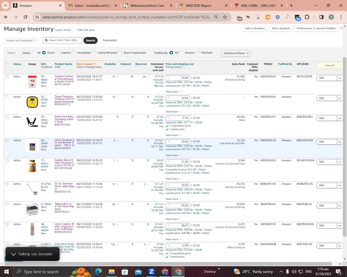Open File Explorer from the taskbar

[x=111, y=272]
